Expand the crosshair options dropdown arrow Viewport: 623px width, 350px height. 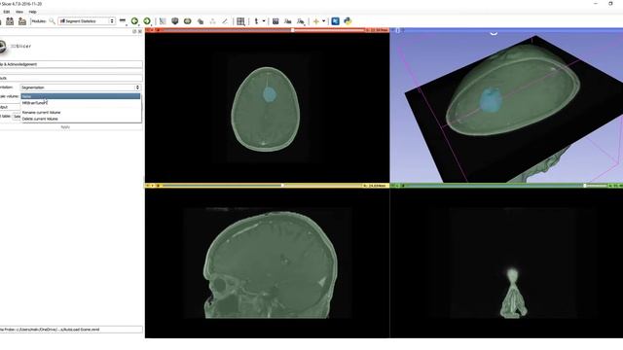(323, 21)
